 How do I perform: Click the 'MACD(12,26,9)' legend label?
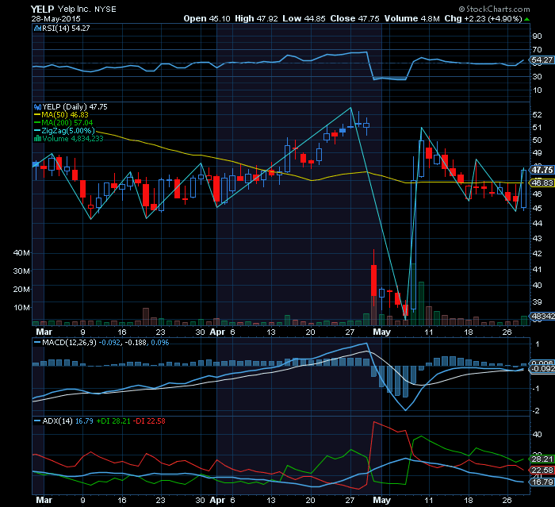point(69,343)
